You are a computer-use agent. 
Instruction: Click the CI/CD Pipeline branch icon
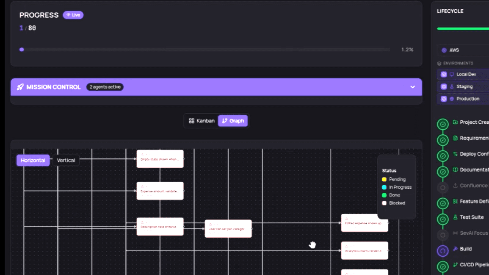pyautogui.click(x=455, y=265)
